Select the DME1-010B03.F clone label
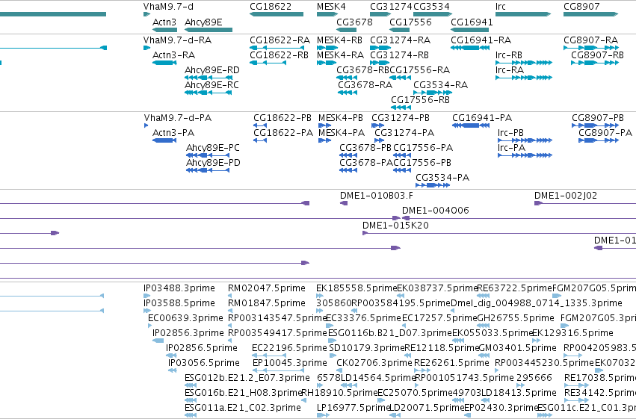 377,196
